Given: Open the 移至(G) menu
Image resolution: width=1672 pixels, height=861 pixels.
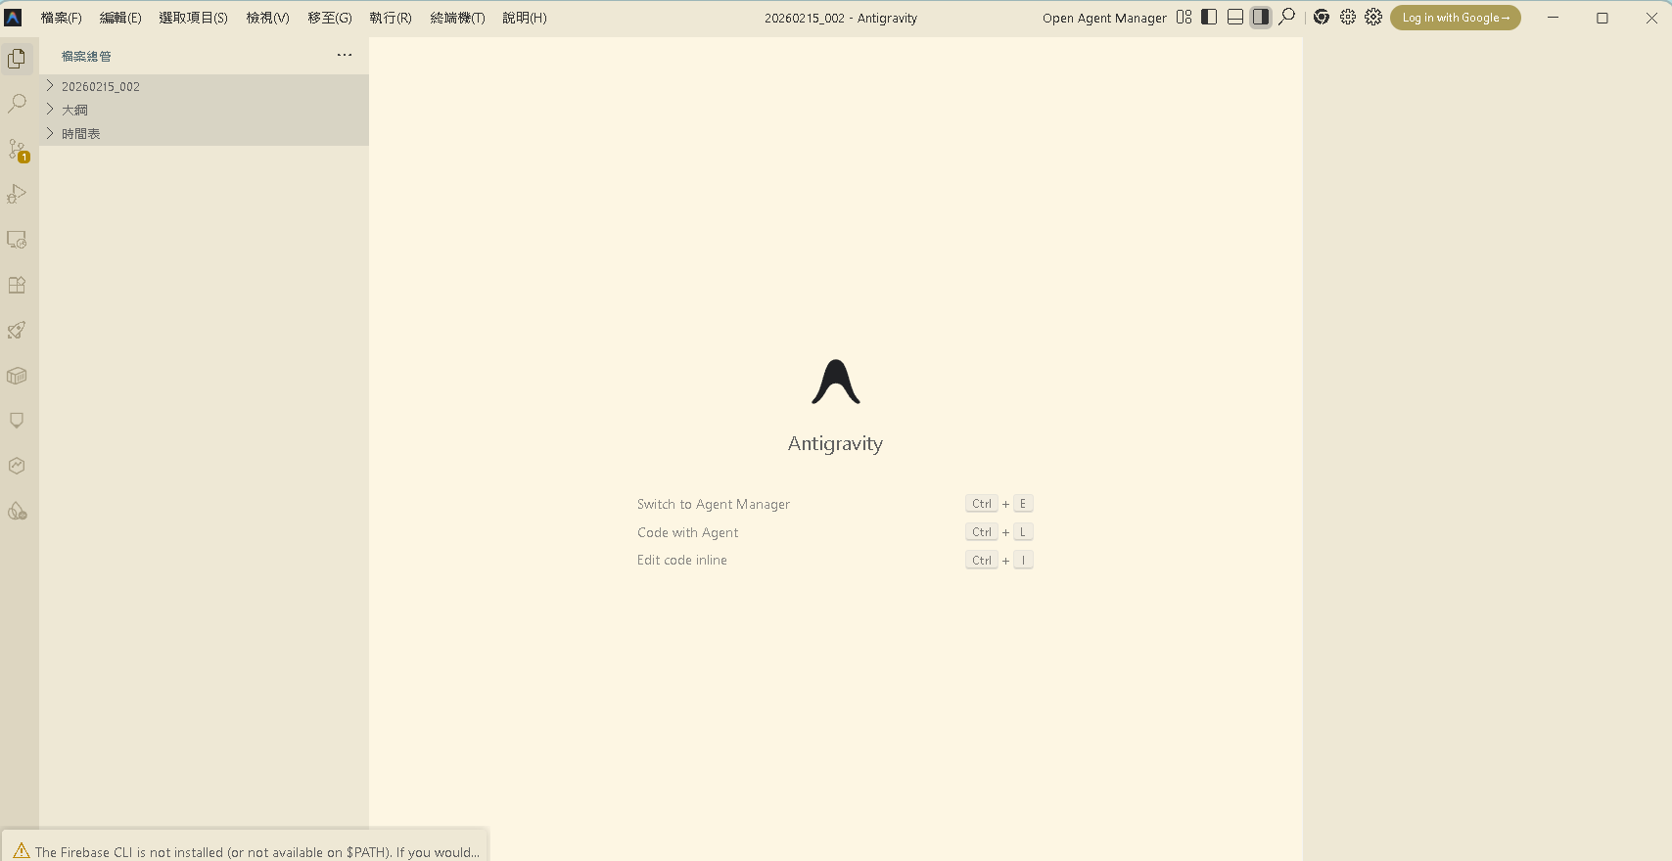Looking at the screenshot, I should [x=330, y=18].
